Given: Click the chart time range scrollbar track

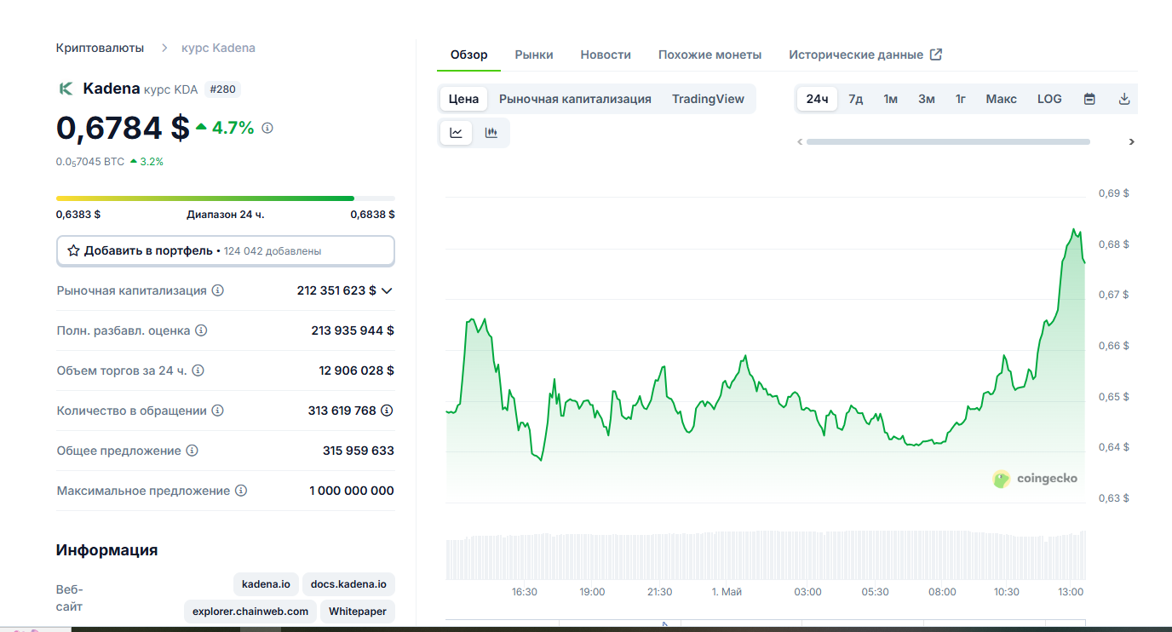Looking at the screenshot, I should click(948, 141).
